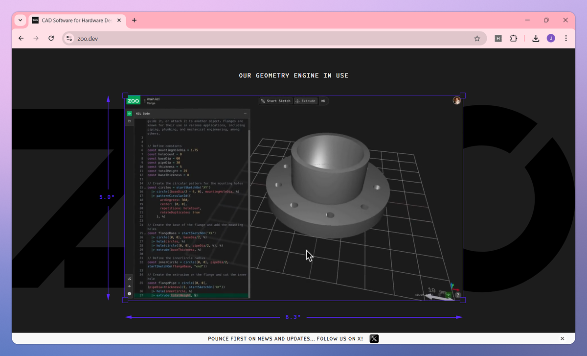Open a new browser tab
Image resolution: width=587 pixels, height=356 pixels.
134,21
